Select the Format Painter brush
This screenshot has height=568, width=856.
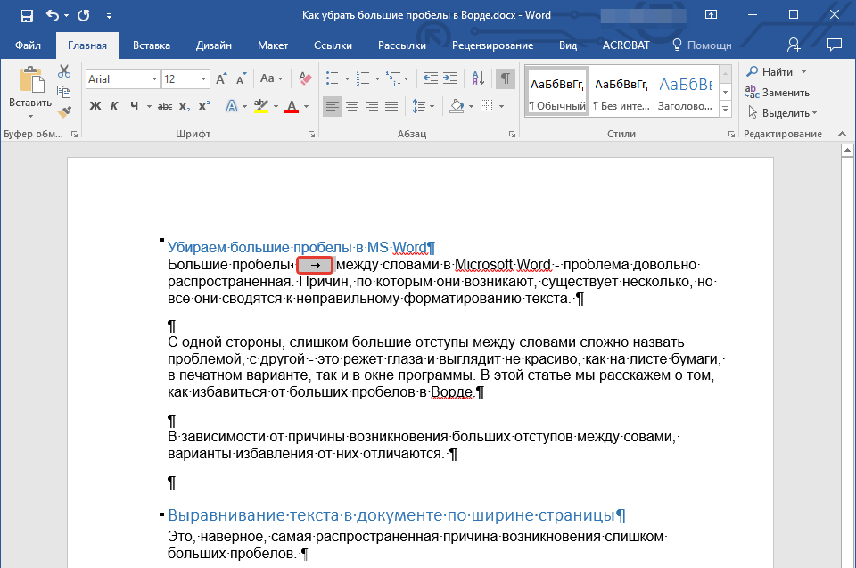(64, 112)
